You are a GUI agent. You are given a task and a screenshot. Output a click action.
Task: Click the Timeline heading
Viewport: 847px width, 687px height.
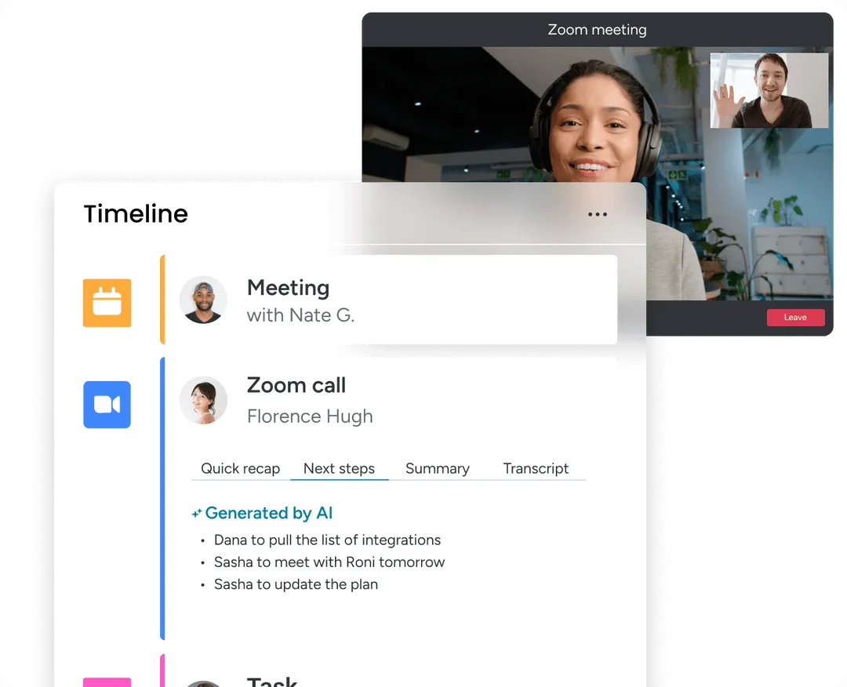coord(136,213)
